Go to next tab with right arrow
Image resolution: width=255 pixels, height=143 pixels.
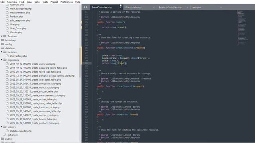click(87, 7)
